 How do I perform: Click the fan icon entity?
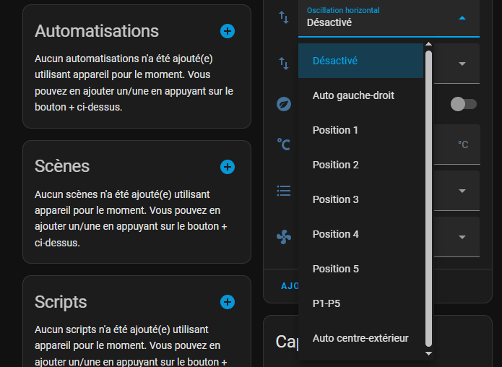click(x=284, y=237)
